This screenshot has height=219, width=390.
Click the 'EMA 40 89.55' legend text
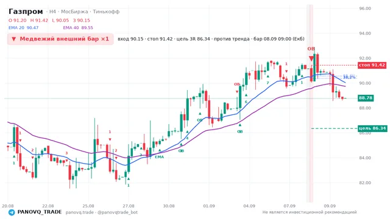coord(78,28)
